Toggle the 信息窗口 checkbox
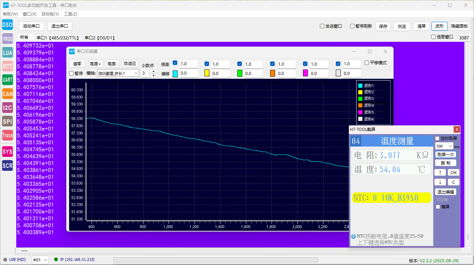The image size is (474, 265). [433, 37]
